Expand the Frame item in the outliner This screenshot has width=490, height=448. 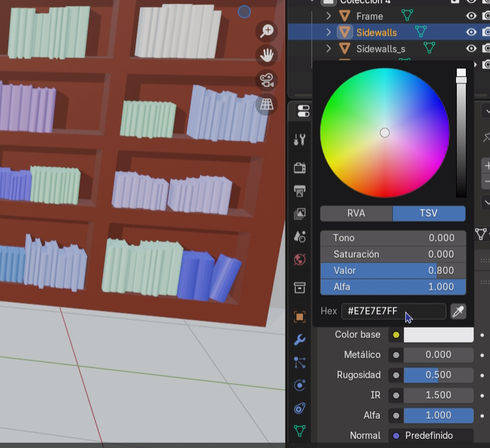pos(328,16)
